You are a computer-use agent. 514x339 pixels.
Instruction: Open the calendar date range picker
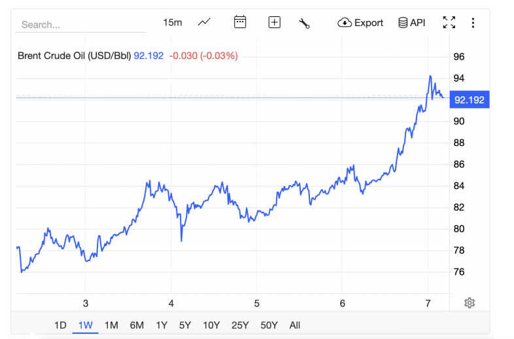(x=240, y=22)
